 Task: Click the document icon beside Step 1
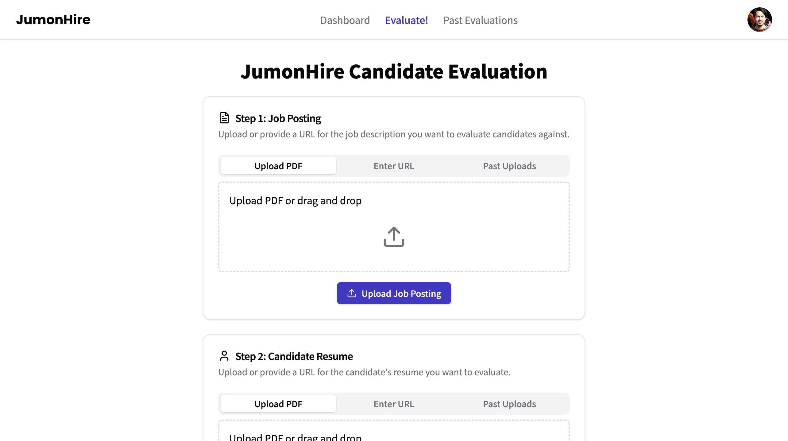click(x=224, y=118)
